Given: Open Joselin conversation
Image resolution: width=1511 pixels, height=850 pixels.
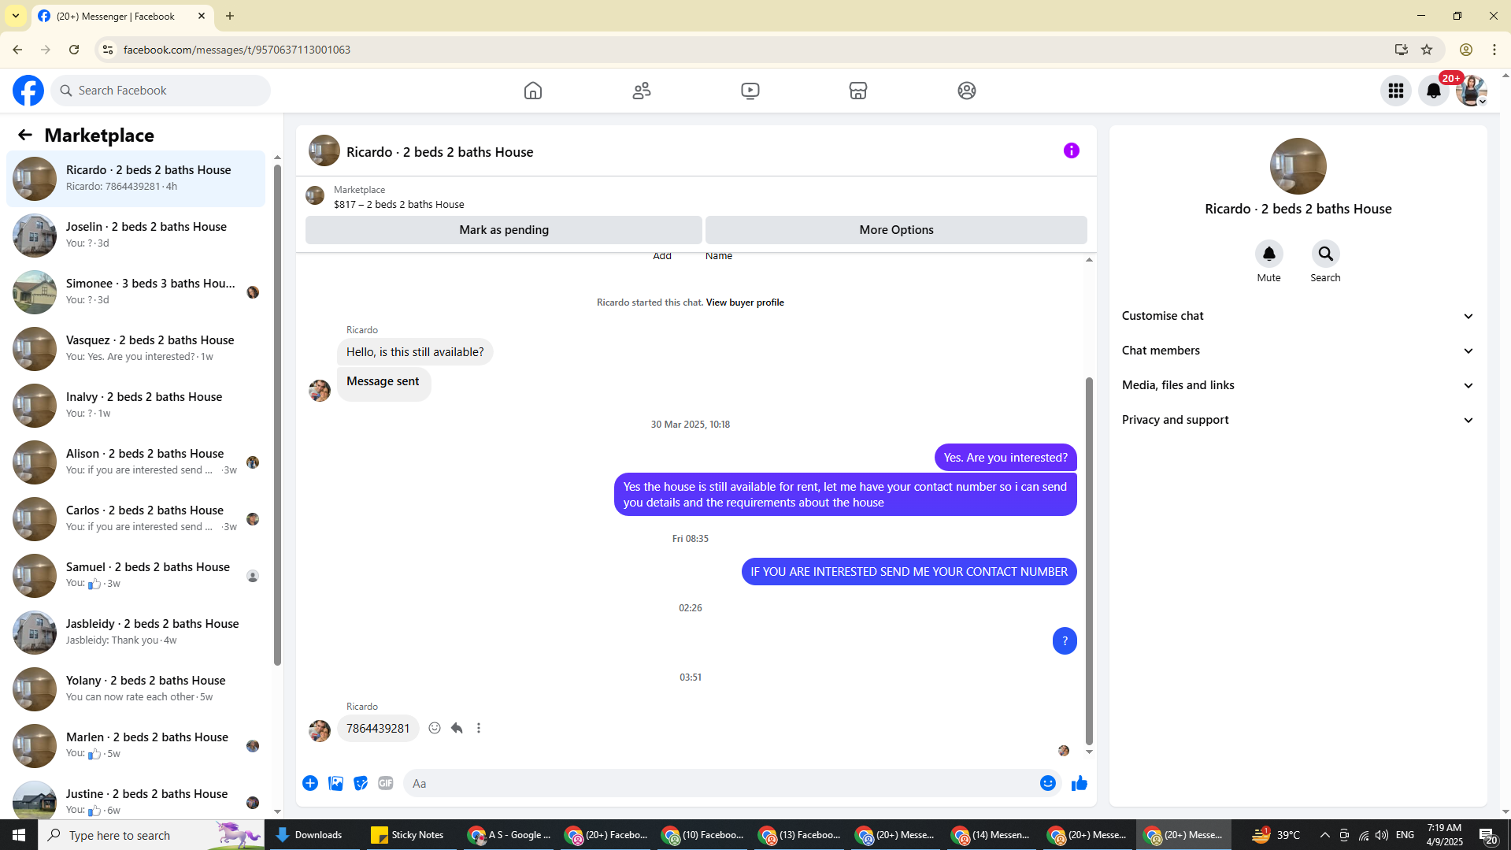Looking at the screenshot, I should pos(135,235).
